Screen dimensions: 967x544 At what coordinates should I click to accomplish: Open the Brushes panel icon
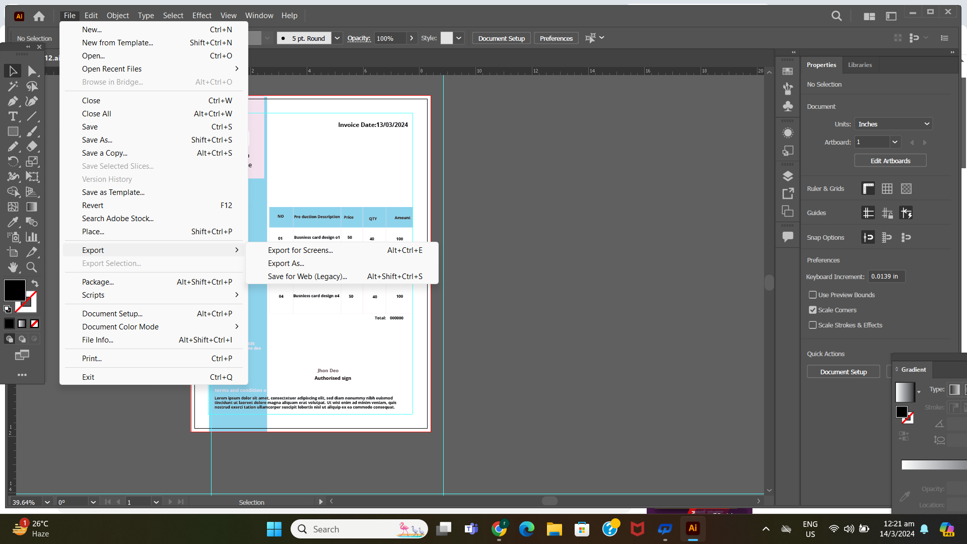coord(788,89)
